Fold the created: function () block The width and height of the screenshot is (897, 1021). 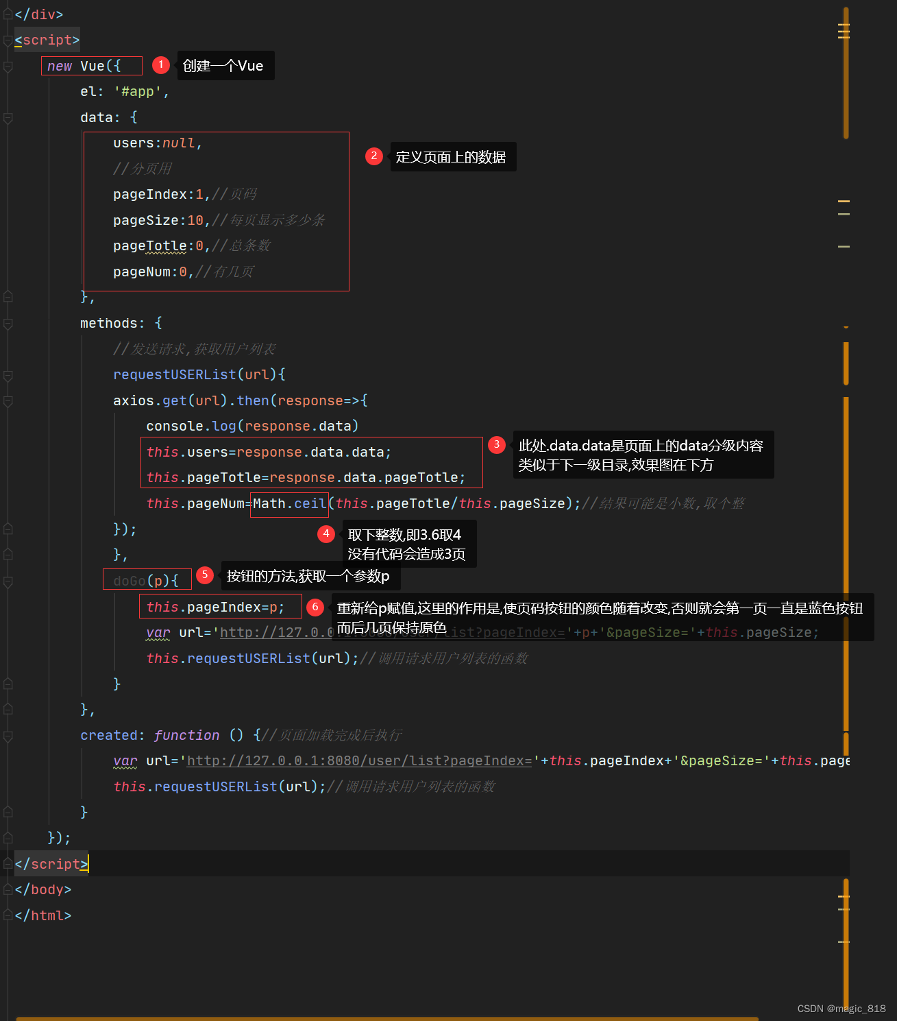[x=8, y=736]
